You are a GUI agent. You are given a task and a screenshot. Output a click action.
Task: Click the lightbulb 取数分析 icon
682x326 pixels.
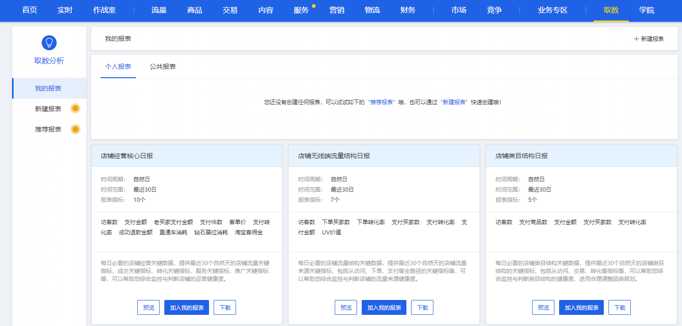(49, 43)
